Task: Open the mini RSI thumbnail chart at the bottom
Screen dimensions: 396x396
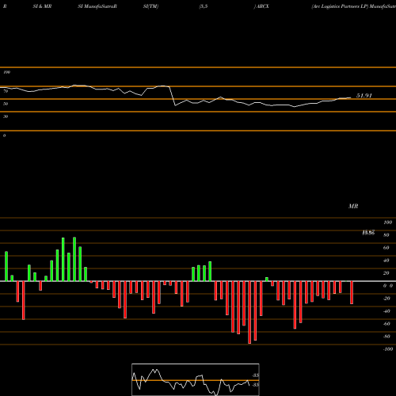Action: (196, 379)
